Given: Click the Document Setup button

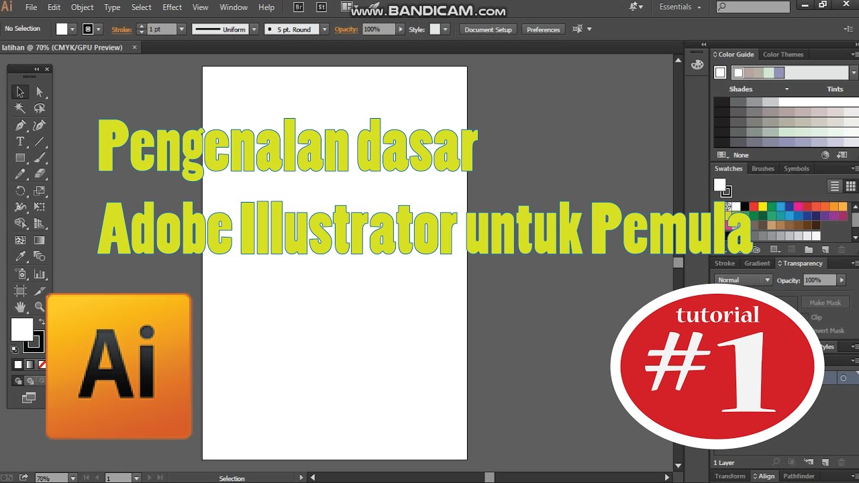Looking at the screenshot, I should [488, 30].
